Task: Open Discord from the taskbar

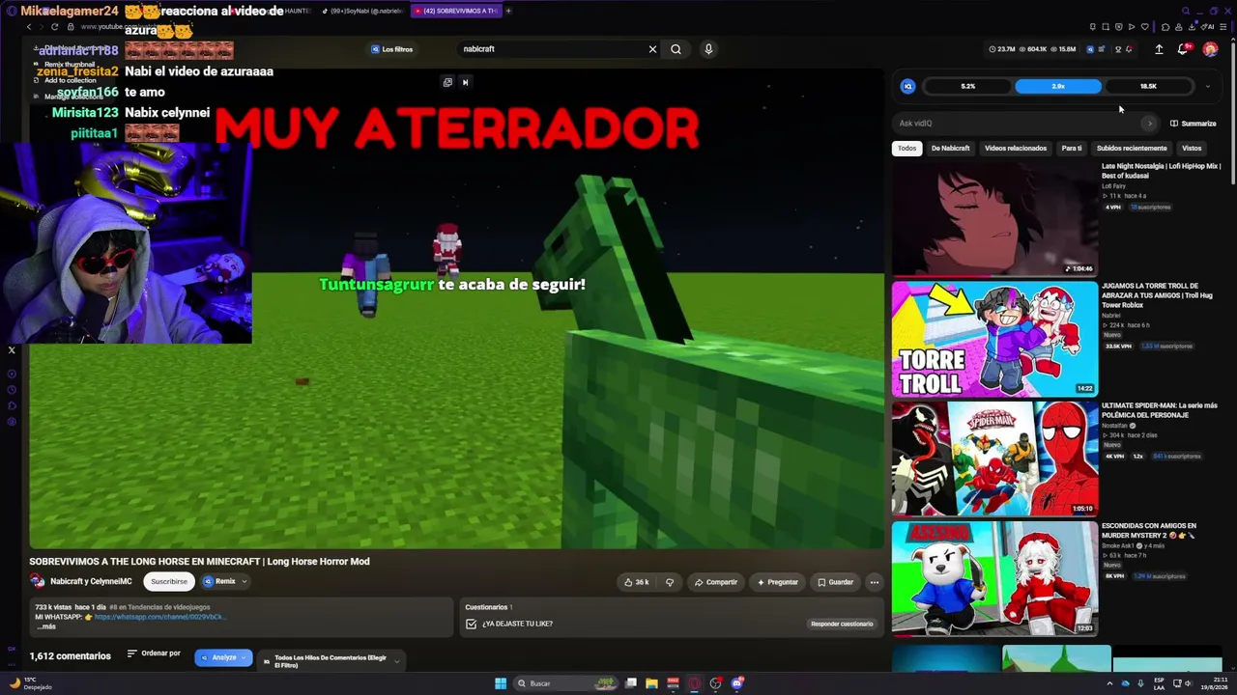Action: 737,683
